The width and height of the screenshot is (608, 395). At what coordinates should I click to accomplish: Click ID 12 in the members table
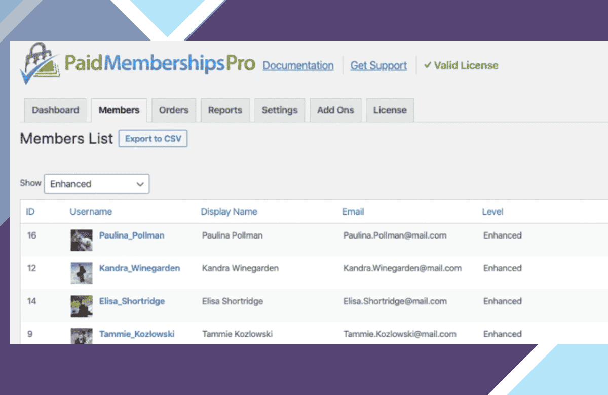(31, 268)
